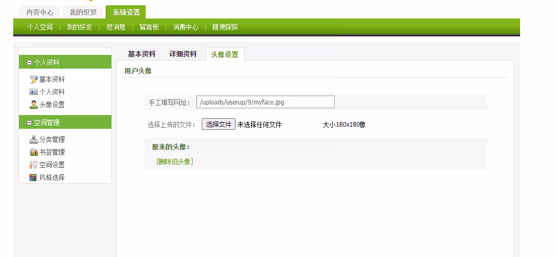Go to 我的好友 in the navigation bar
Viewport: 556px width, 257px height.
click(x=79, y=27)
